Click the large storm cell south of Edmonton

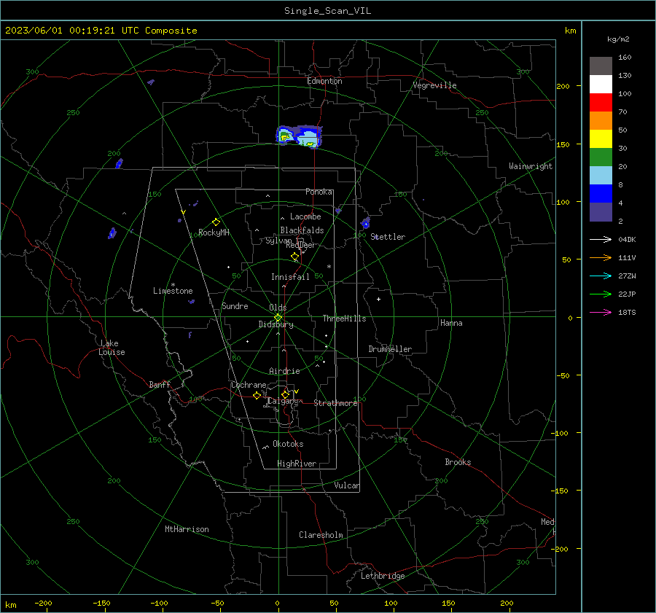point(299,136)
